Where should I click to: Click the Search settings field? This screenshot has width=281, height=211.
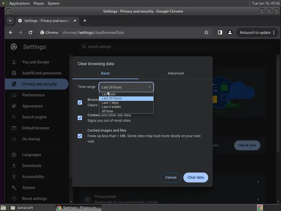(174, 47)
